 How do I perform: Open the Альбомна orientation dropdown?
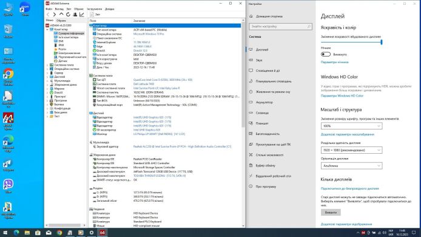click(351, 166)
